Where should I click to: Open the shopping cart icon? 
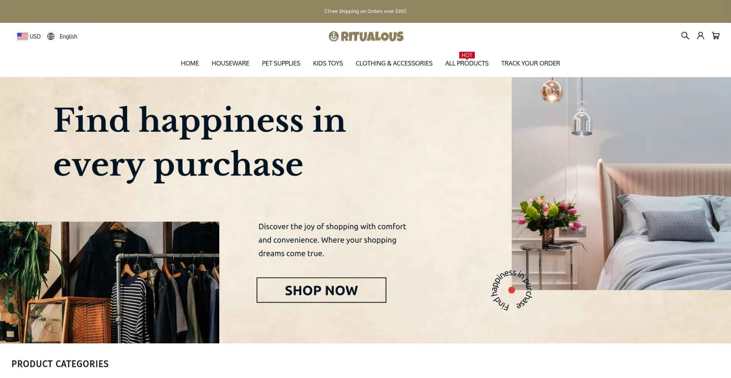[x=716, y=36]
